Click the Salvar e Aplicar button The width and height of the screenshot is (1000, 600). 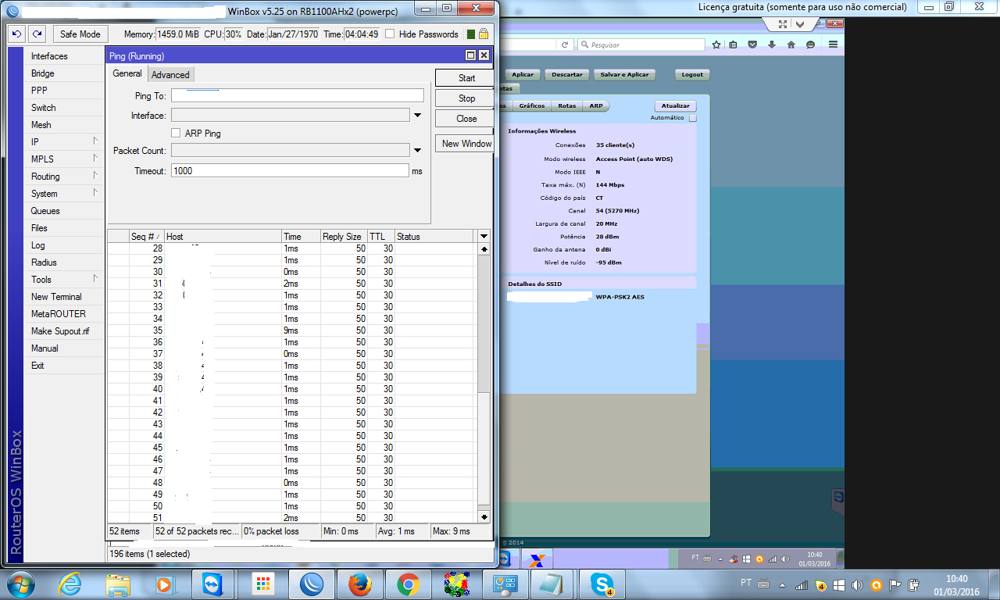pyautogui.click(x=624, y=75)
